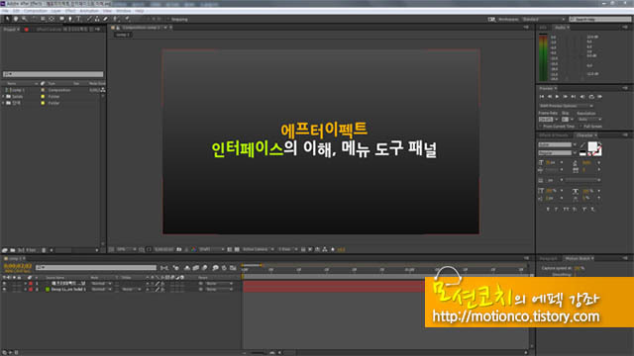This screenshot has height=356, width=634.
Task: Open Active Camera view dropdown
Action: pos(258,249)
